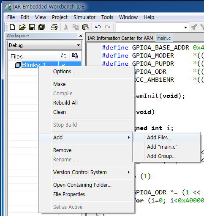Switch to the main.c editor tab

tap(164, 38)
